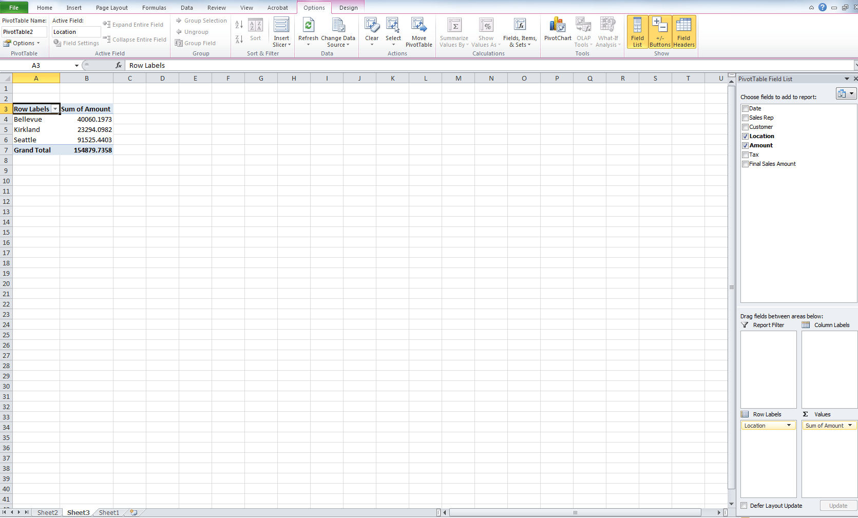
Task: Check the Date field checkbox
Action: click(x=745, y=109)
